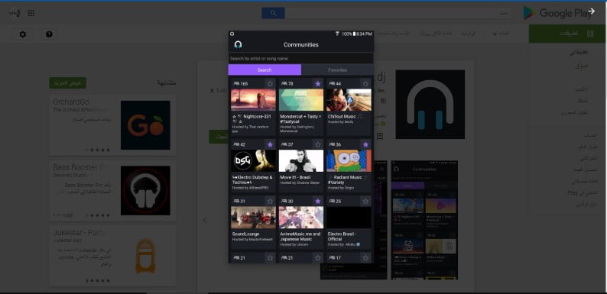Toggle the Chillout Music favorite star
The width and height of the screenshot is (607, 294).
click(365, 83)
